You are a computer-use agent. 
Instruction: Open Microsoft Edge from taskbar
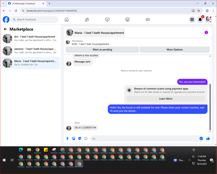pos(21,150)
